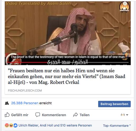Open the post-as profile selector dropdown
This screenshot has height=131, width=136.
click(124, 115)
